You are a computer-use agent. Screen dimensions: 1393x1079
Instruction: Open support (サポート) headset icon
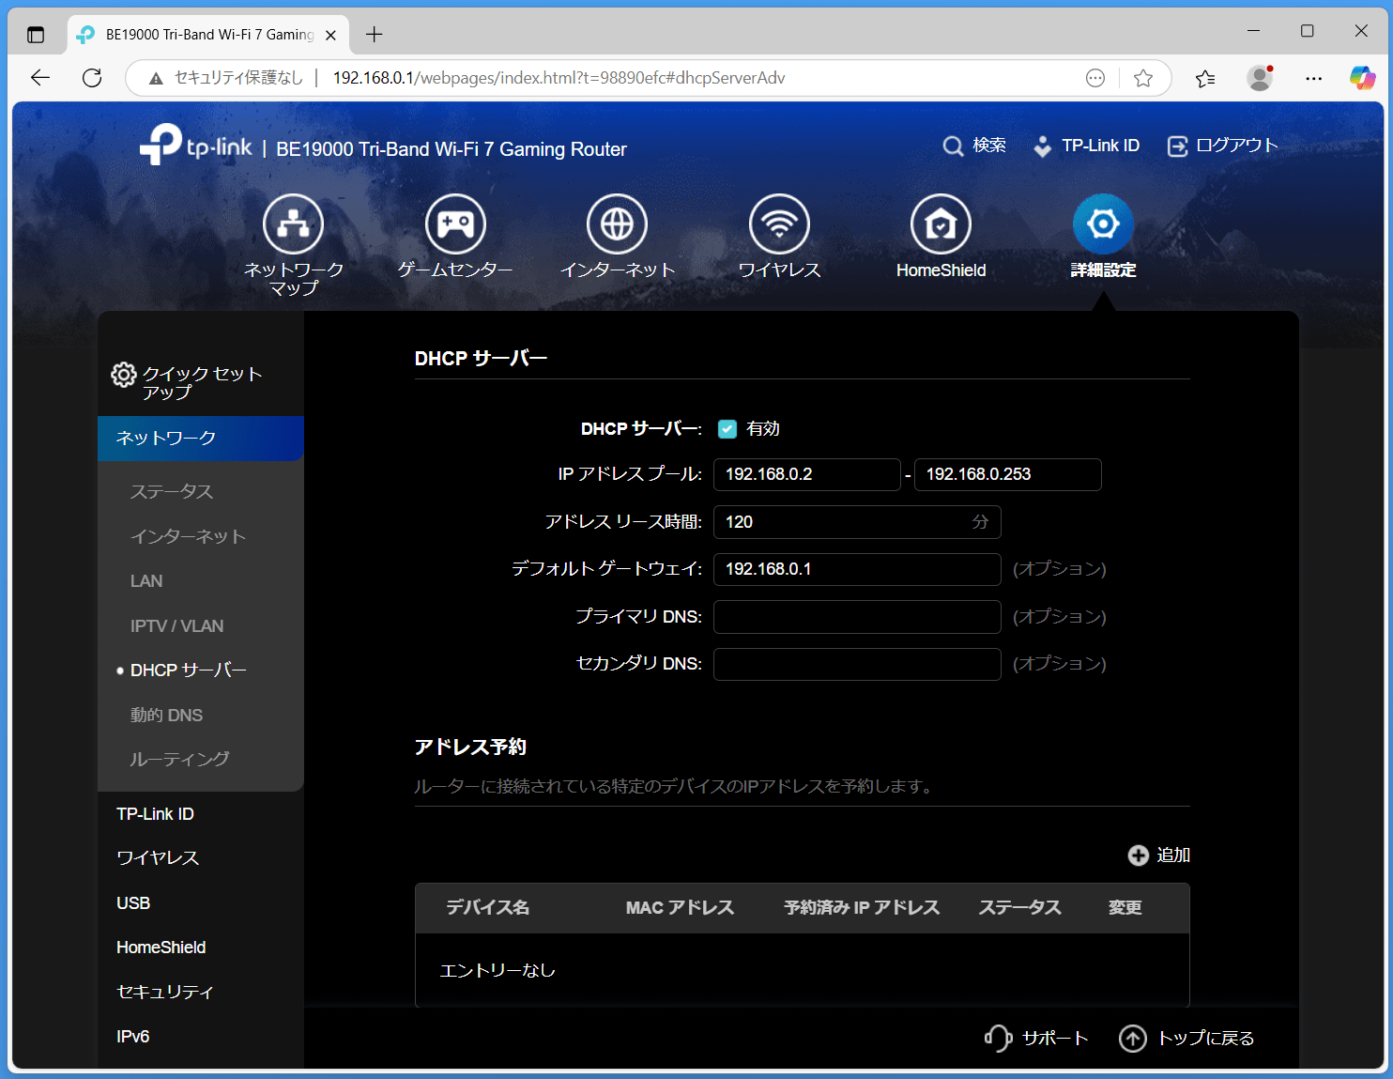(x=998, y=1038)
